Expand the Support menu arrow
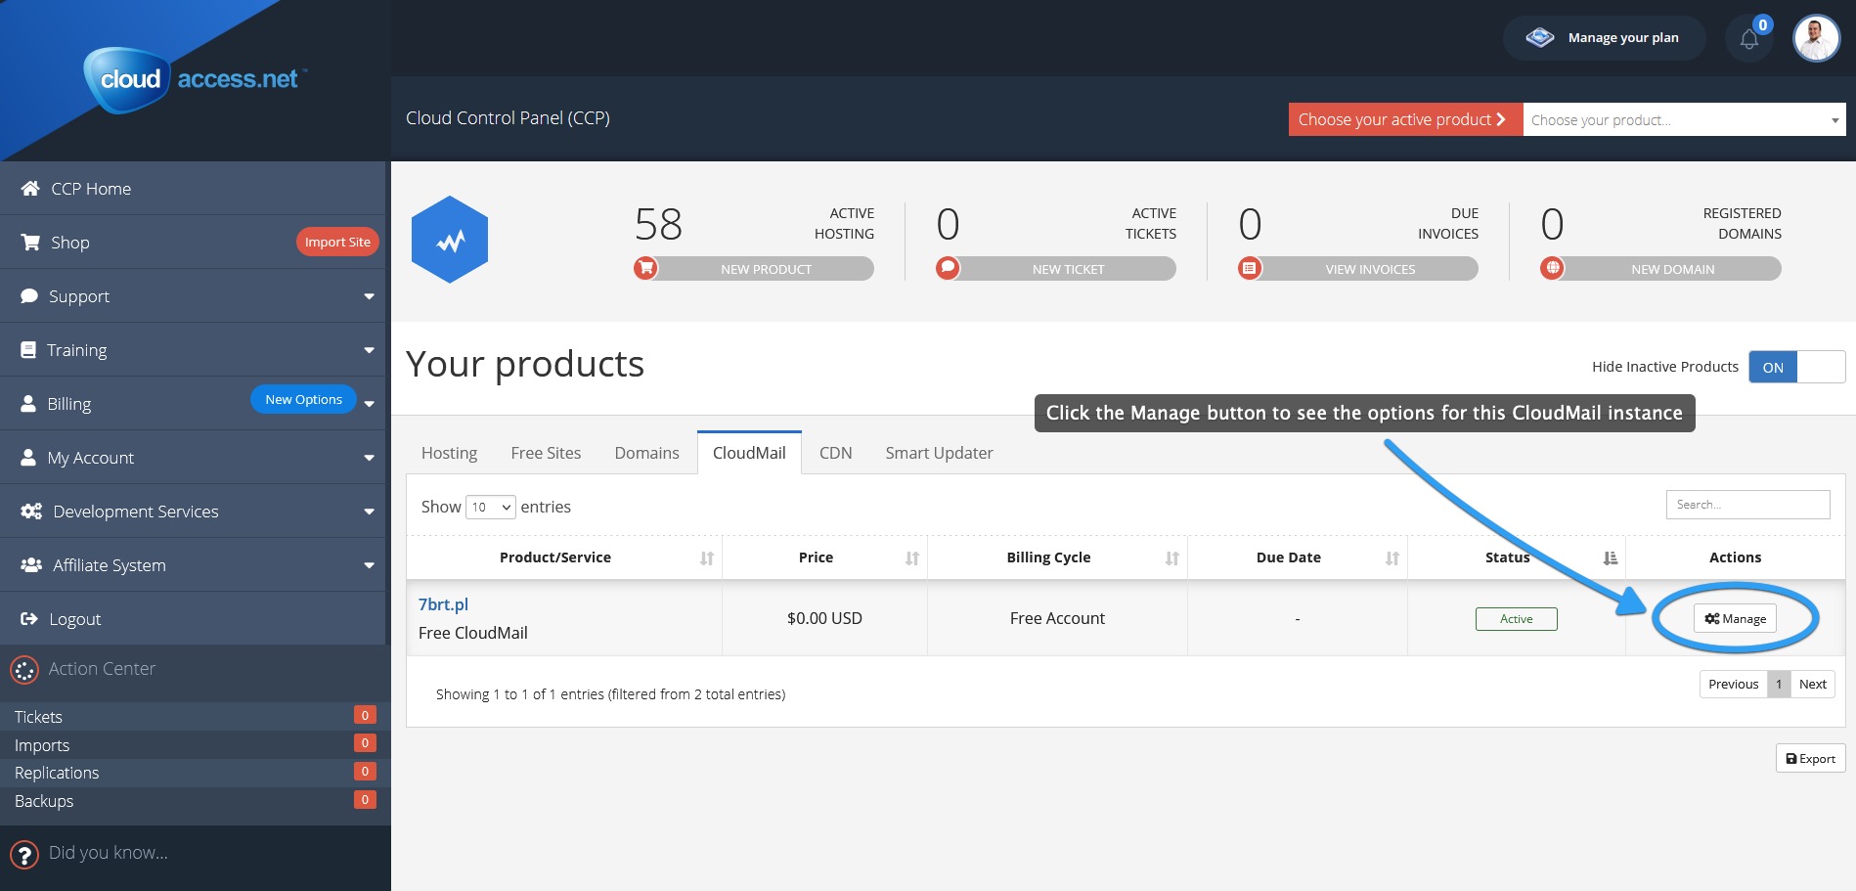1856x891 pixels. pos(369,296)
